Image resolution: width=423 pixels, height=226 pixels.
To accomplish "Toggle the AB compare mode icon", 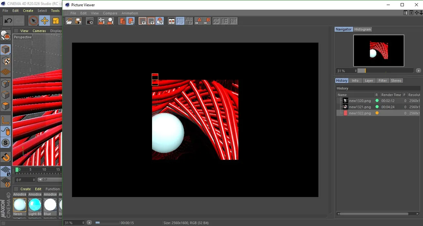I will tap(172, 21).
